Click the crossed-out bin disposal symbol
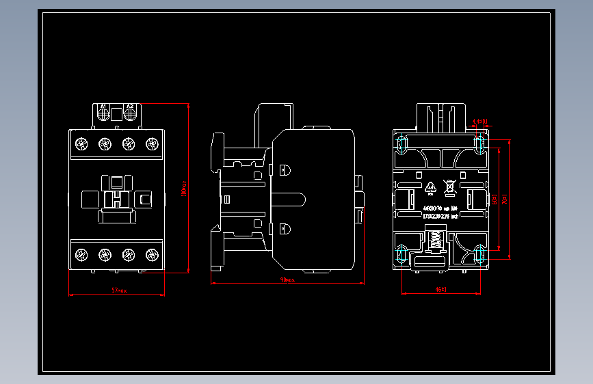 point(449,187)
